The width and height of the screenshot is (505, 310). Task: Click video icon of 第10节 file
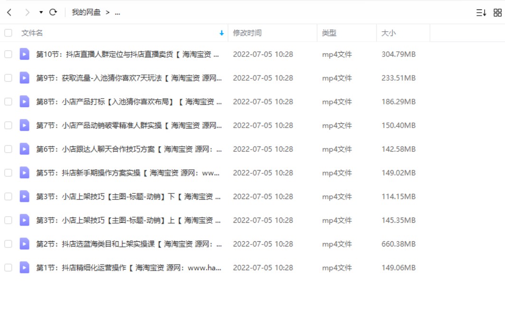click(25, 54)
